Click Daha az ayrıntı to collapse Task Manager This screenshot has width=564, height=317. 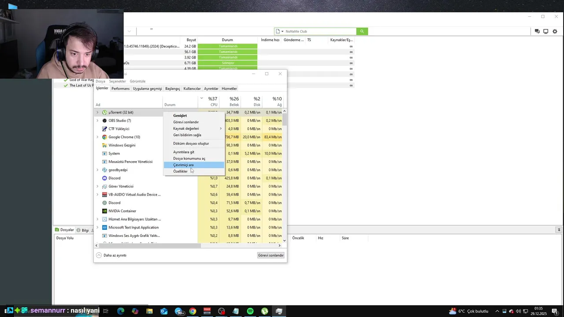(x=111, y=255)
